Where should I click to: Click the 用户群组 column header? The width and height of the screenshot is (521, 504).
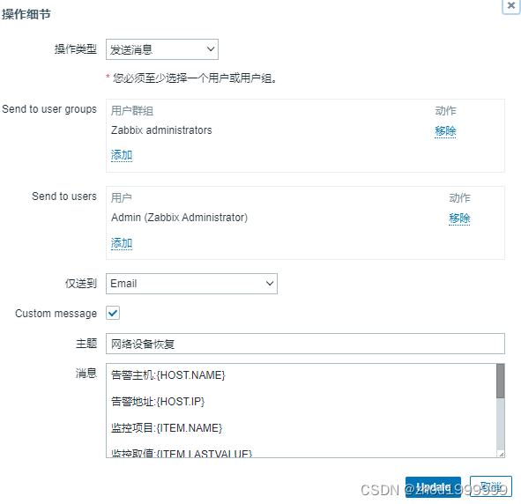click(132, 110)
